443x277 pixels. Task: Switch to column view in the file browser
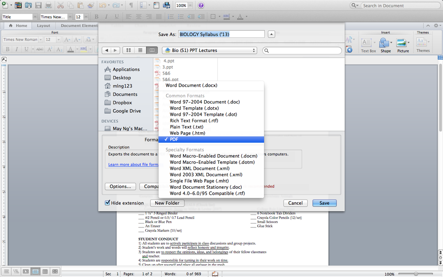[x=151, y=50]
